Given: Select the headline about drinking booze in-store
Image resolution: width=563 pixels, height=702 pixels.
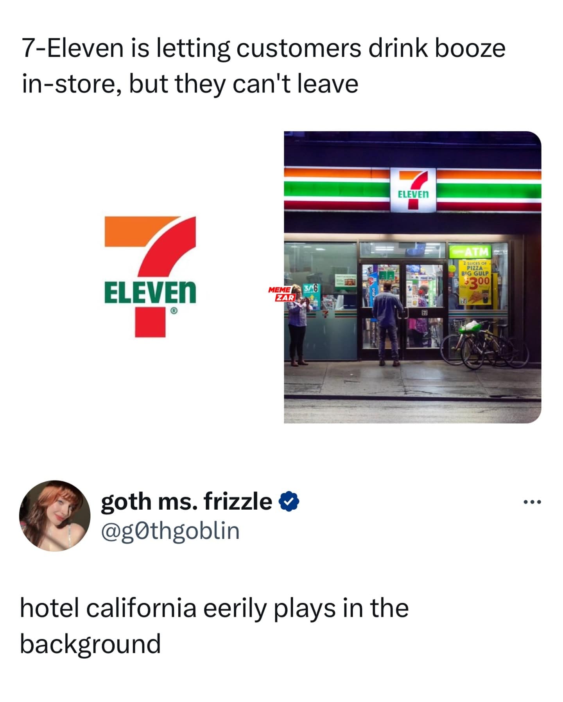Looking at the screenshot, I should [x=264, y=66].
